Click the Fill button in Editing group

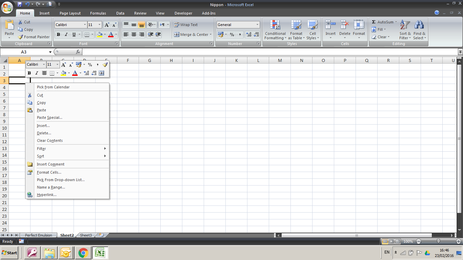379,29
